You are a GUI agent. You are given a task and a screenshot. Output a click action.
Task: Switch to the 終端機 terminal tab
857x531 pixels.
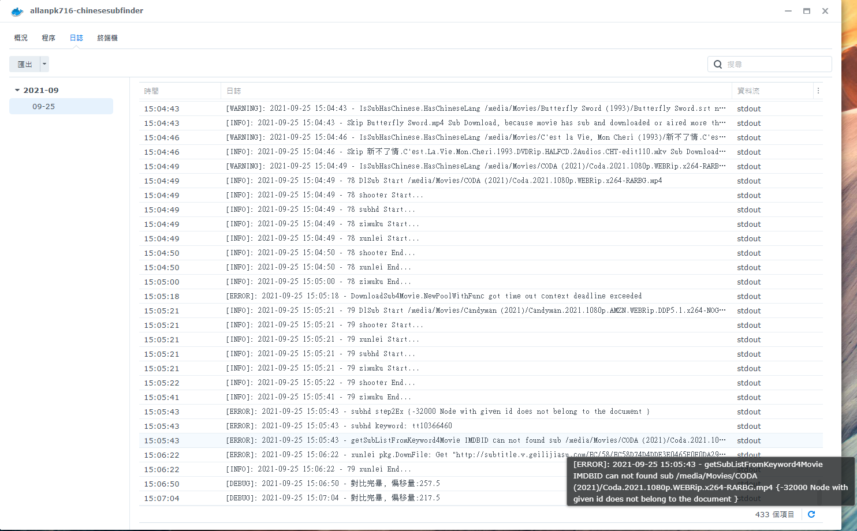107,38
